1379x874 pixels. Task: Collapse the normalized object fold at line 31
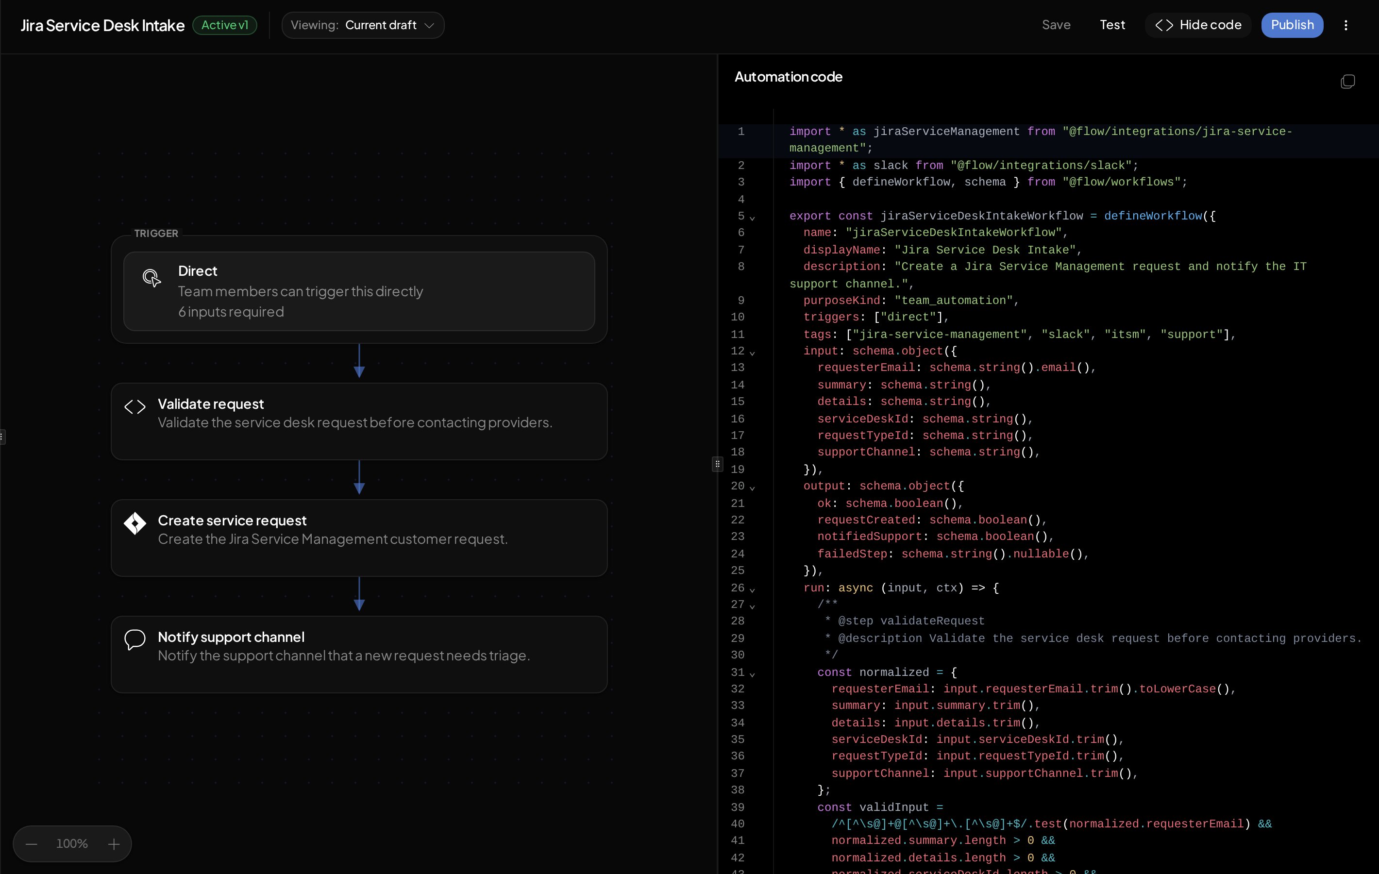752,674
